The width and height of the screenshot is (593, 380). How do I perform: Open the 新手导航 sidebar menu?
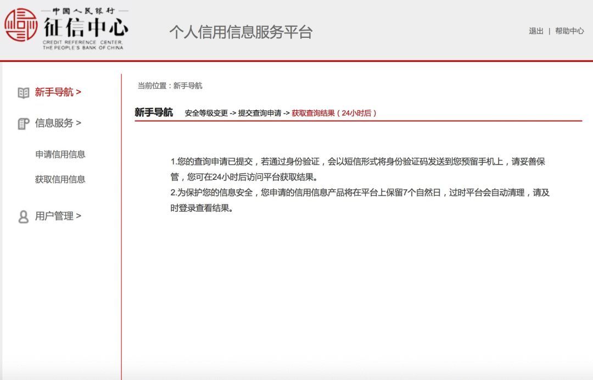[58, 92]
